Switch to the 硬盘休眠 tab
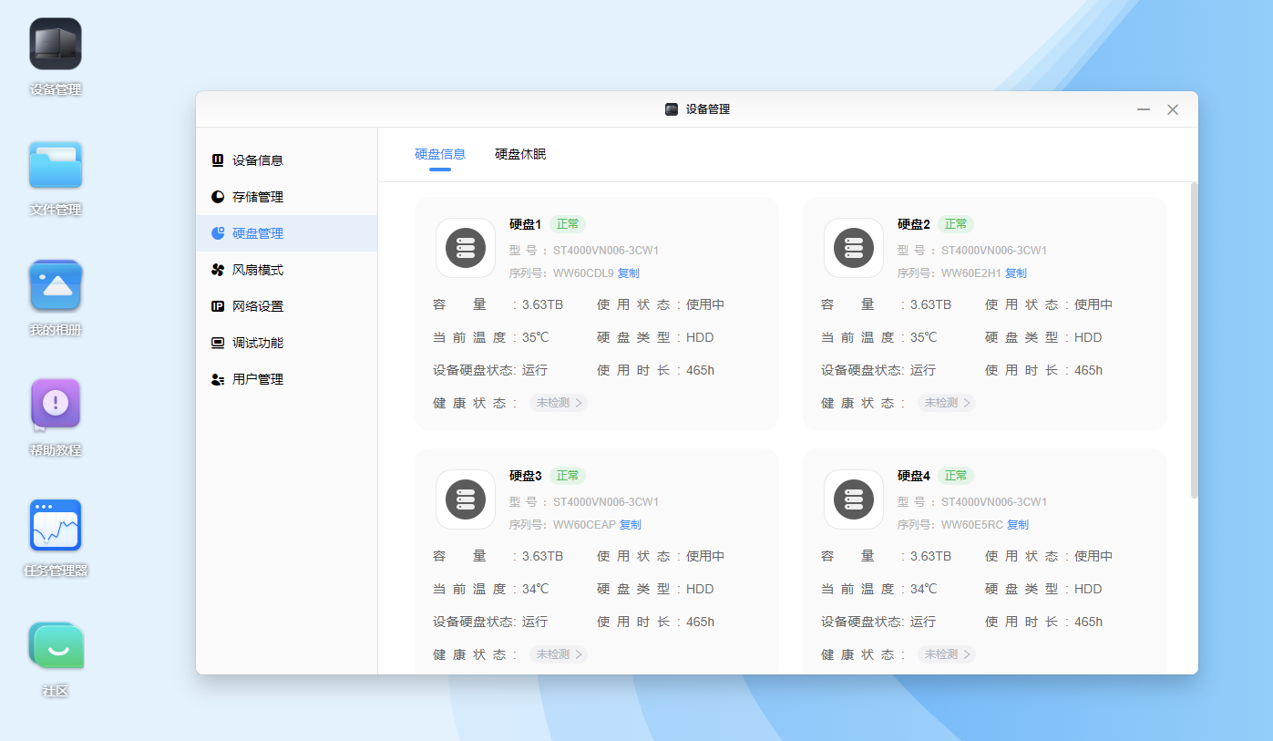 point(520,154)
